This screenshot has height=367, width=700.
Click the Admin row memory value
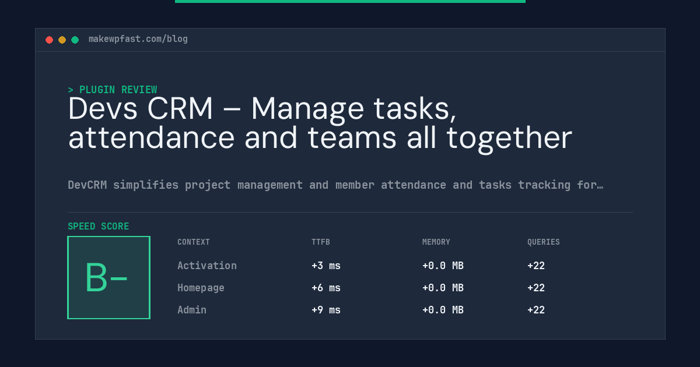443,310
